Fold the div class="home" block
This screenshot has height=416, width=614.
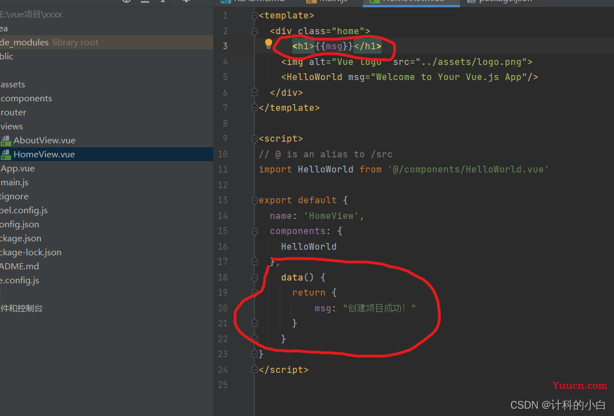coord(255,31)
